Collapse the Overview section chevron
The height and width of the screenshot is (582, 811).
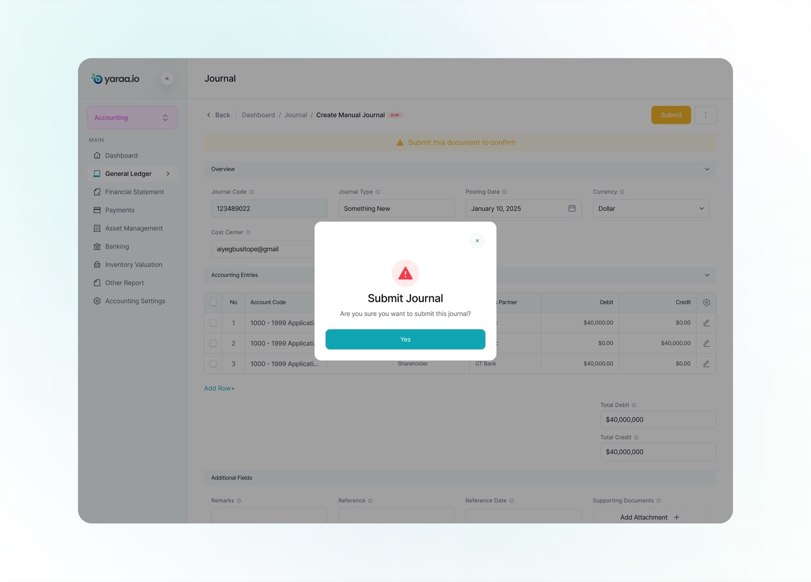click(x=707, y=169)
